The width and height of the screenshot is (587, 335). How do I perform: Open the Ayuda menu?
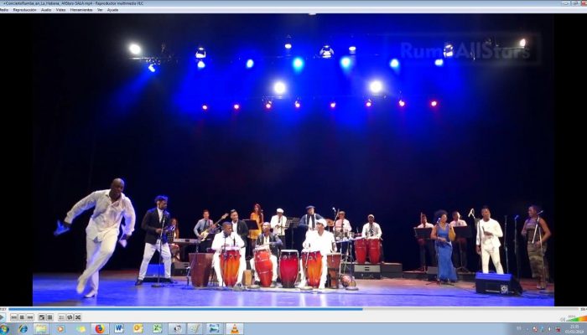112,10
